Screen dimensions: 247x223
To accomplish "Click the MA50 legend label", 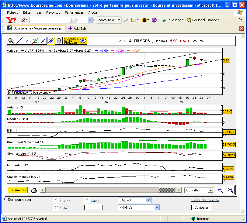I will (103, 51).
